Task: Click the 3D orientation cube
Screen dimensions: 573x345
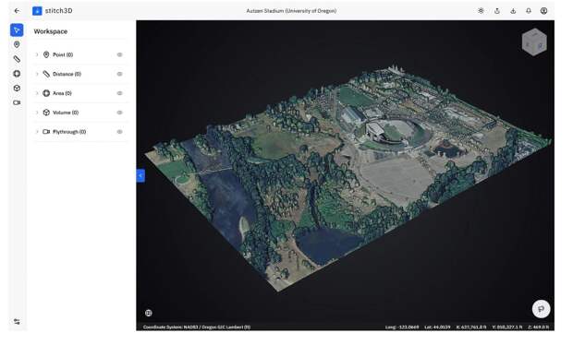Action: tap(534, 42)
